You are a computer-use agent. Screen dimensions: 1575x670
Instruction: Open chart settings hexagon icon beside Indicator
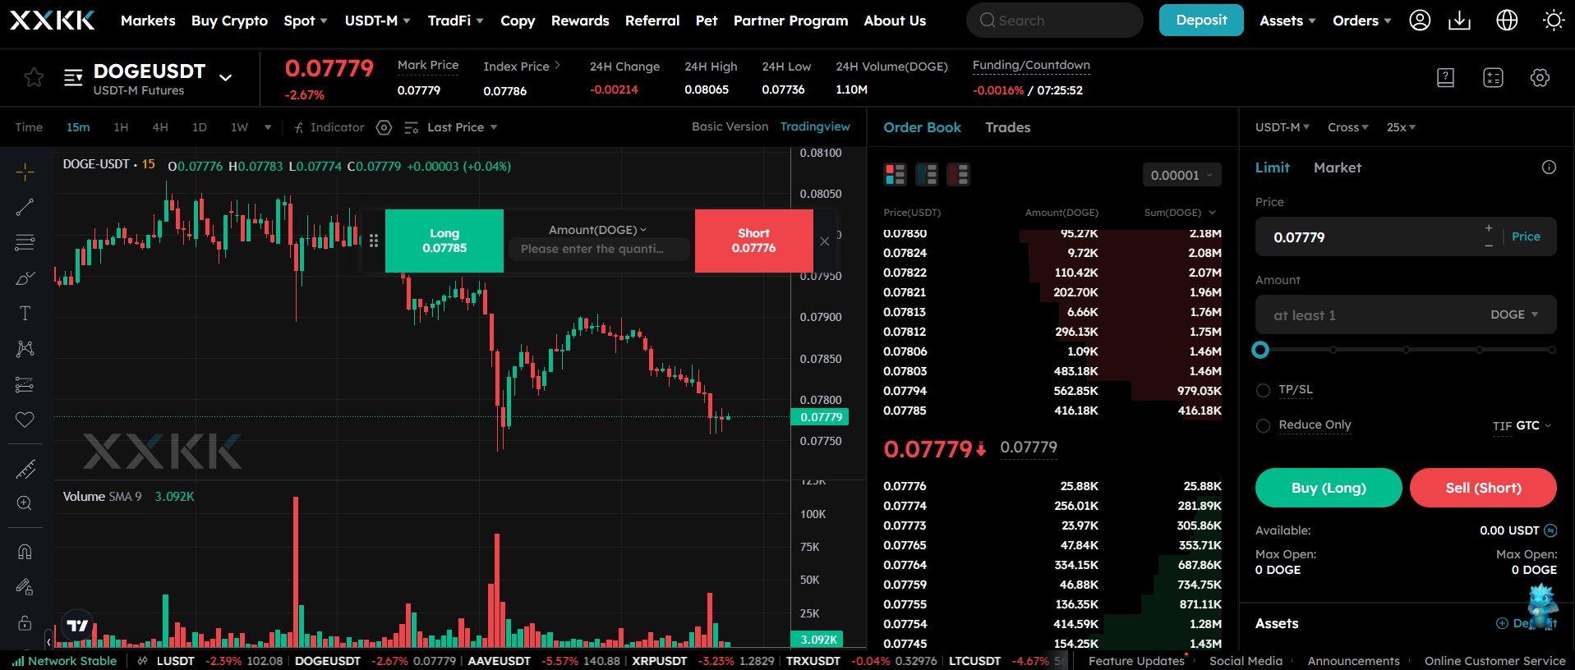pos(384,127)
